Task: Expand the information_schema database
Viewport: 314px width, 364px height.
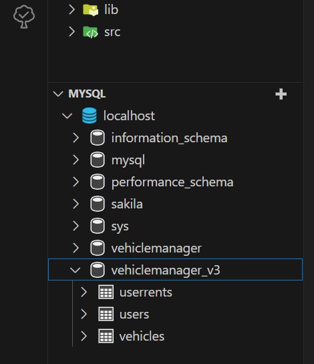Action: point(76,138)
